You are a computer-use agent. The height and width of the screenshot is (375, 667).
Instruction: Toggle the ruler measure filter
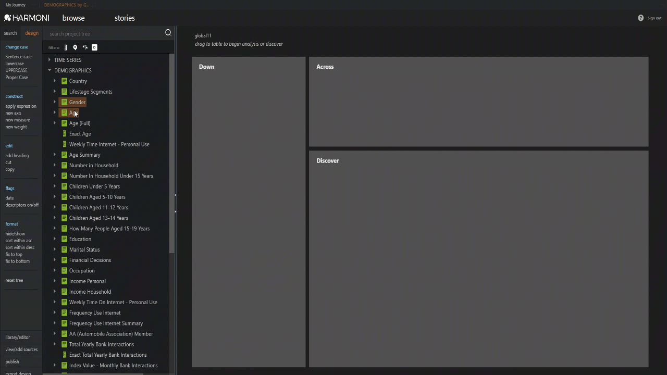[x=66, y=47]
